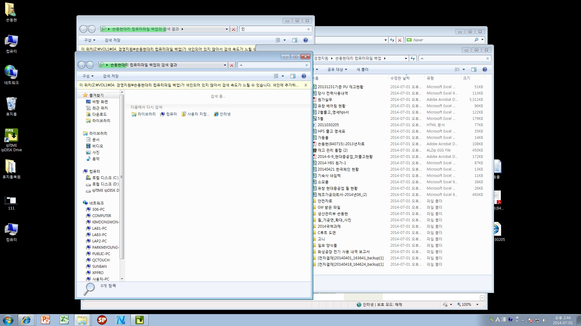Select folder 안전자료 in backup window

(x=325, y=201)
